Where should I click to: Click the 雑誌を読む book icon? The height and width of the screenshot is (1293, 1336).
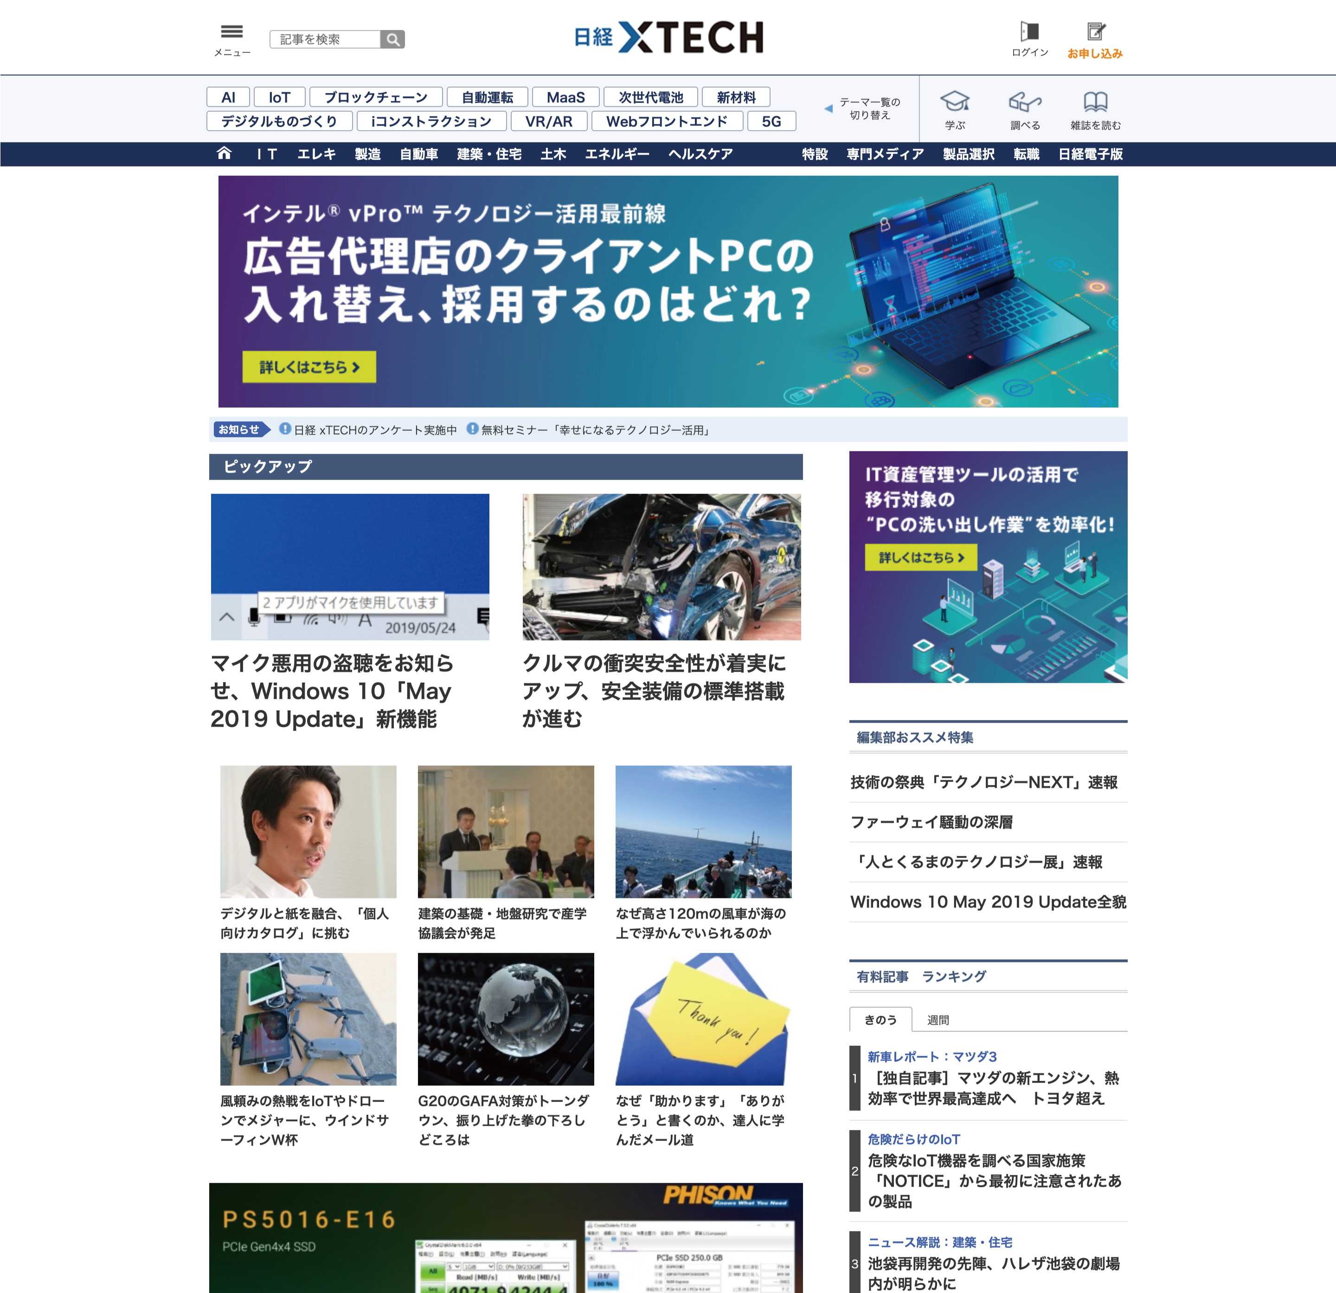point(1095,102)
